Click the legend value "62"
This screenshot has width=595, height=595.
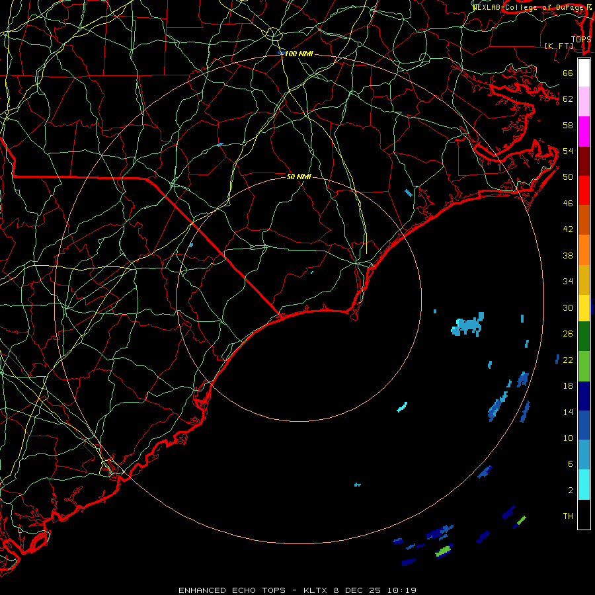coord(568,99)
